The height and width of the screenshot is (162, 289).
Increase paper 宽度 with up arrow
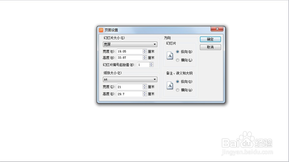click(x=145, y=86)
